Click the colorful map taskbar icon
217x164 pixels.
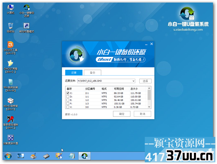click(x=59, y=156)
